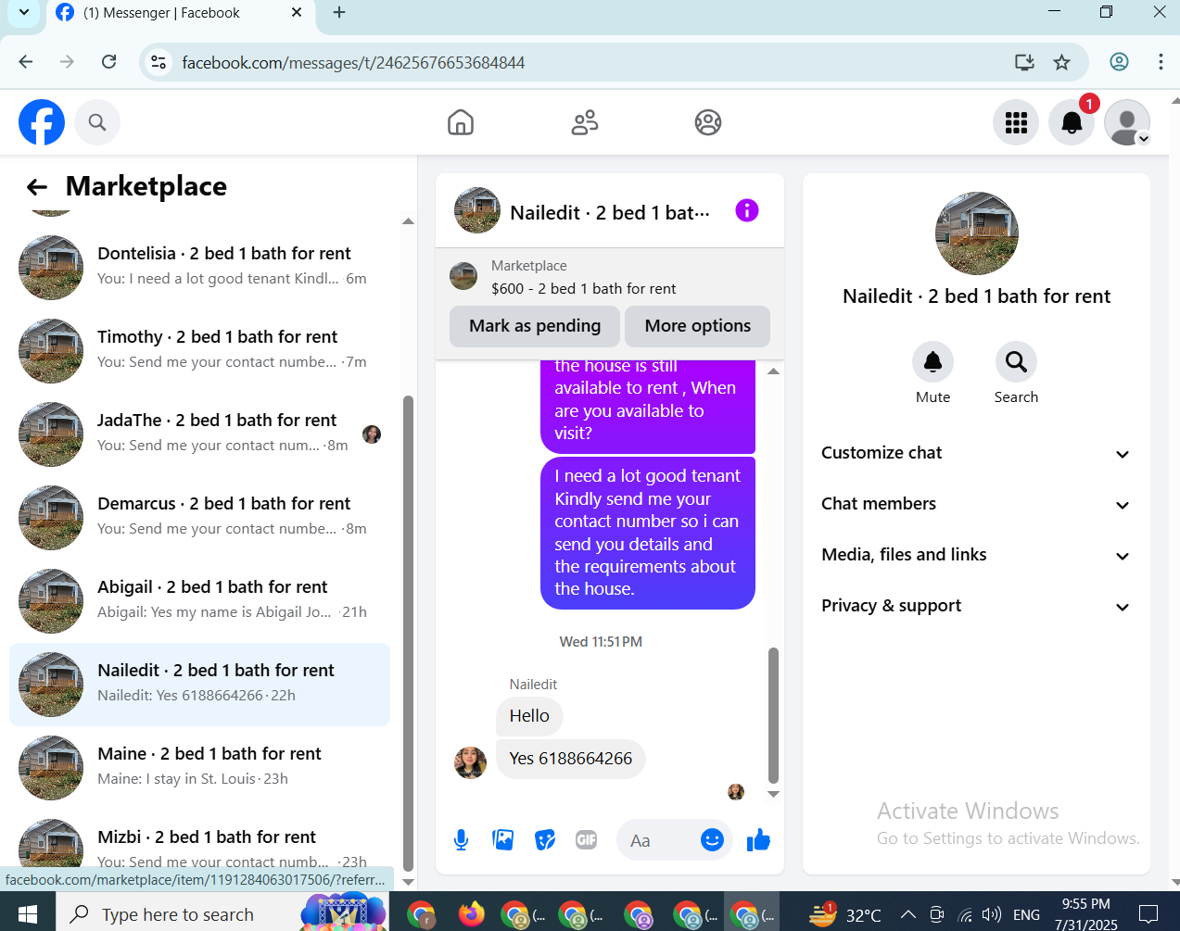
Task: Send a thumbs-up like
Action: point(758,840)
